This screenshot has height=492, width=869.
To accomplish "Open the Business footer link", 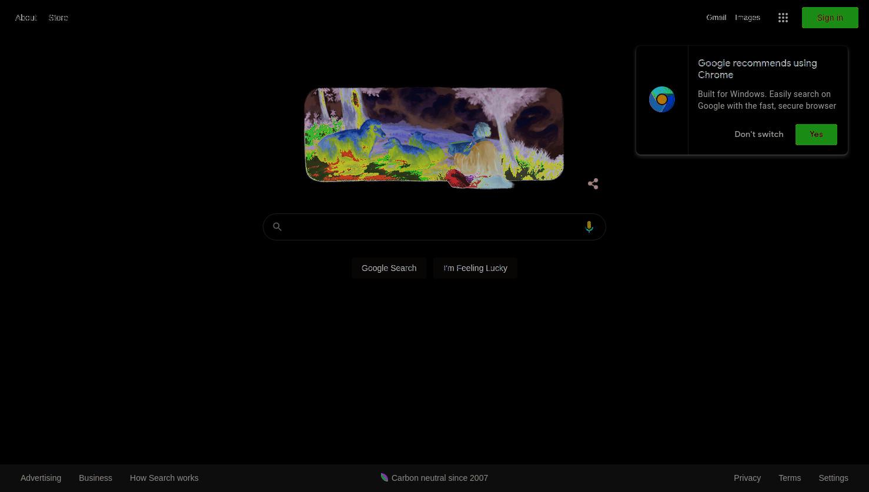I will coord(95,478).
